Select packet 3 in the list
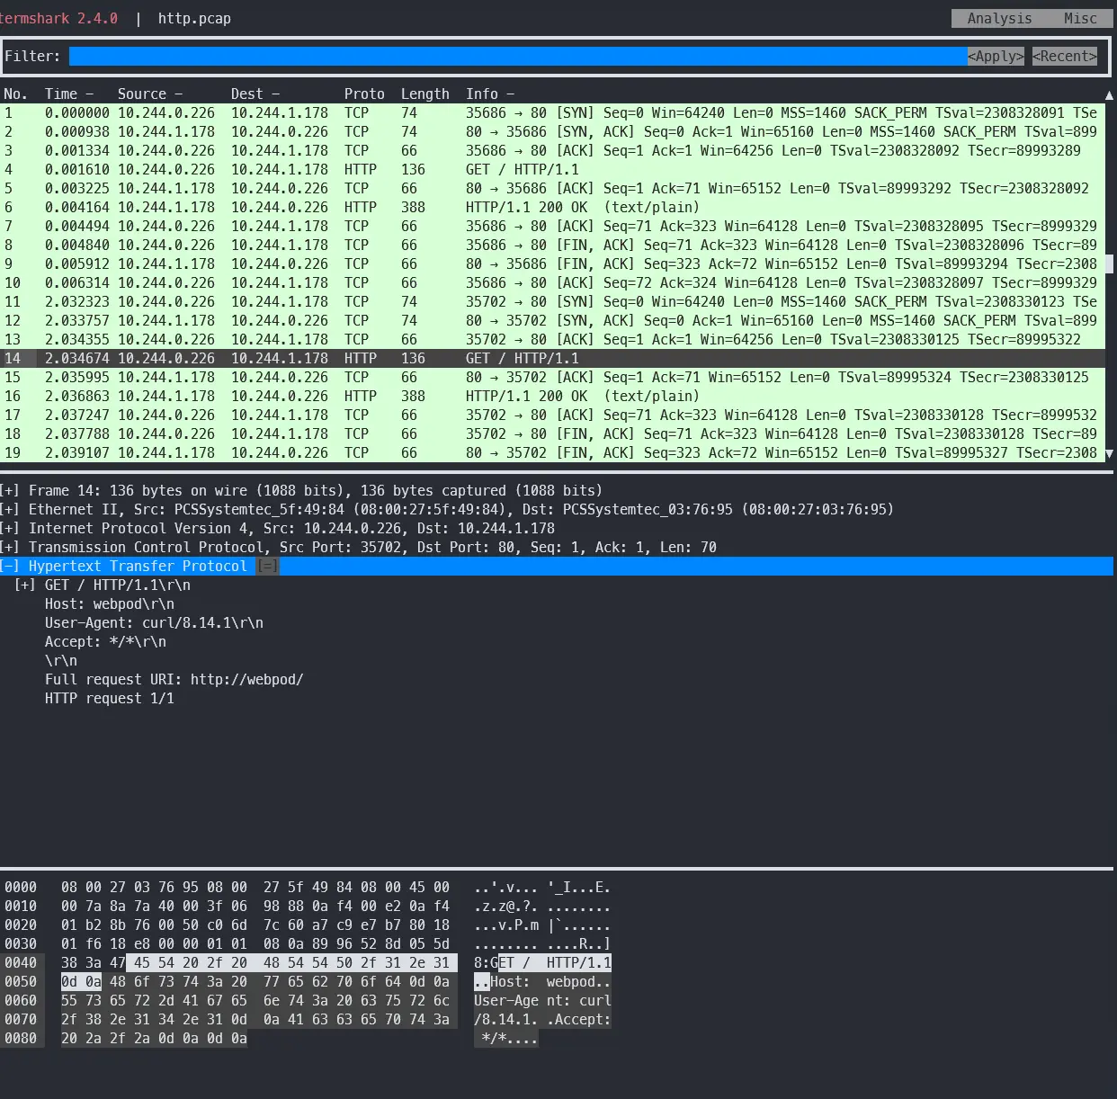Screen dimensions: 1117x1099 (552, 150)
